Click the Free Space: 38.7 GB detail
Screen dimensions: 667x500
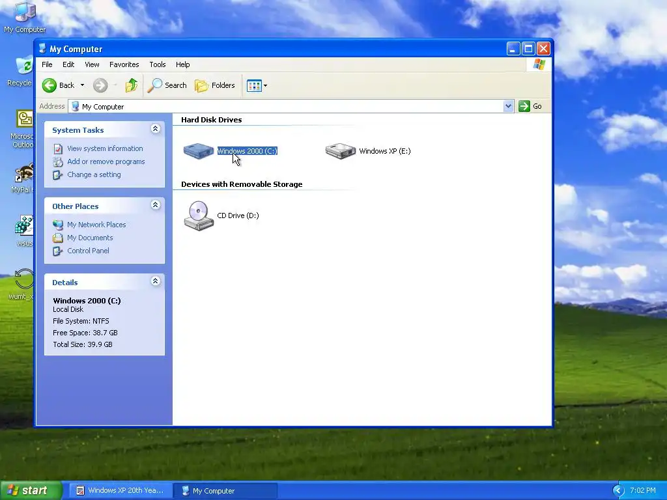85,333
